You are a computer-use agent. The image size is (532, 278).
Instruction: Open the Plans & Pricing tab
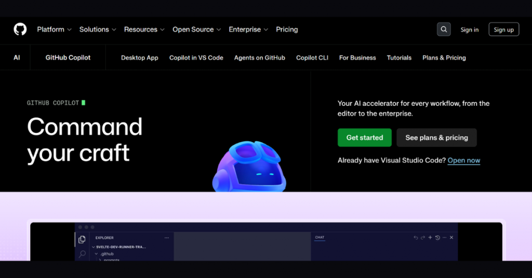[444, 58]
